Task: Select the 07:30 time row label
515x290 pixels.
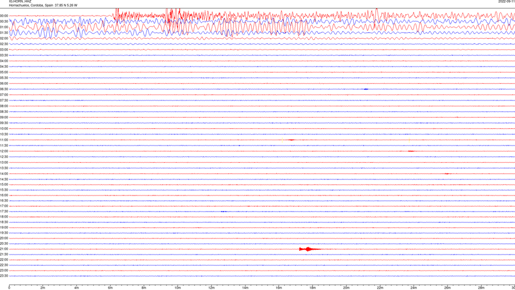Action: tap(4, 100)
